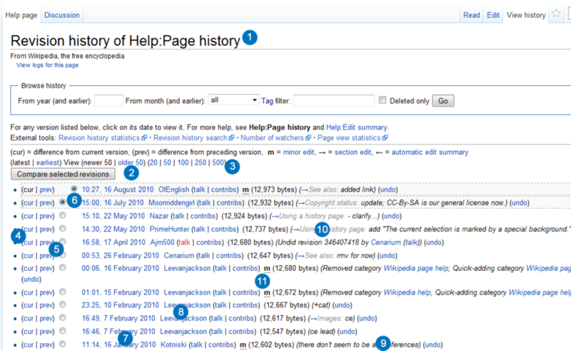This screenshot has height=351, width=571.
Task: Open the older 50 revisions link
Action: 131,162
